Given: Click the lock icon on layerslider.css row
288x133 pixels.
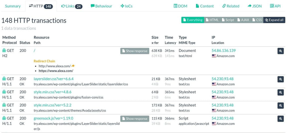Looking at the screenshot, I should pos(4,79).
